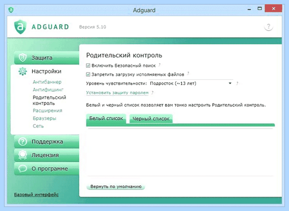Click the shield icon next to Защита
289x211 pixels.
[x=23, y=58]
